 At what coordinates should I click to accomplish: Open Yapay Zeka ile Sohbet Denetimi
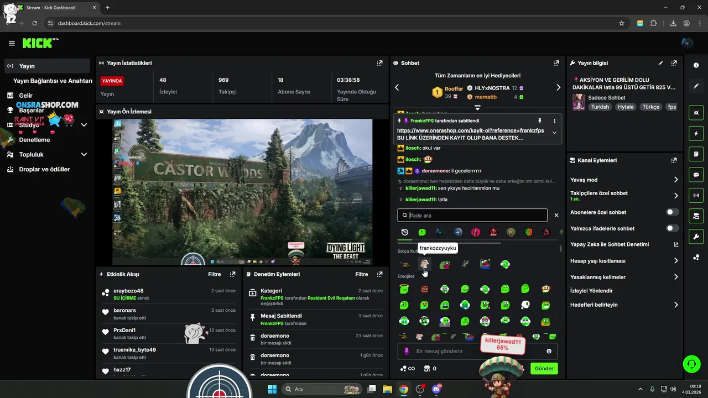[624, 244]
